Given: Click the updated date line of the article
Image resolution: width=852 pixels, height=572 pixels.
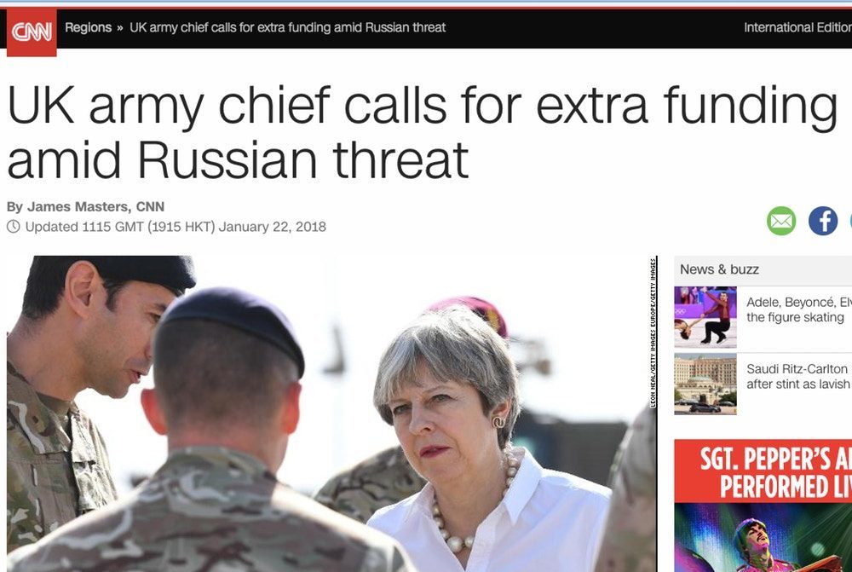Looking at the screenshot, I should point(176,227).
